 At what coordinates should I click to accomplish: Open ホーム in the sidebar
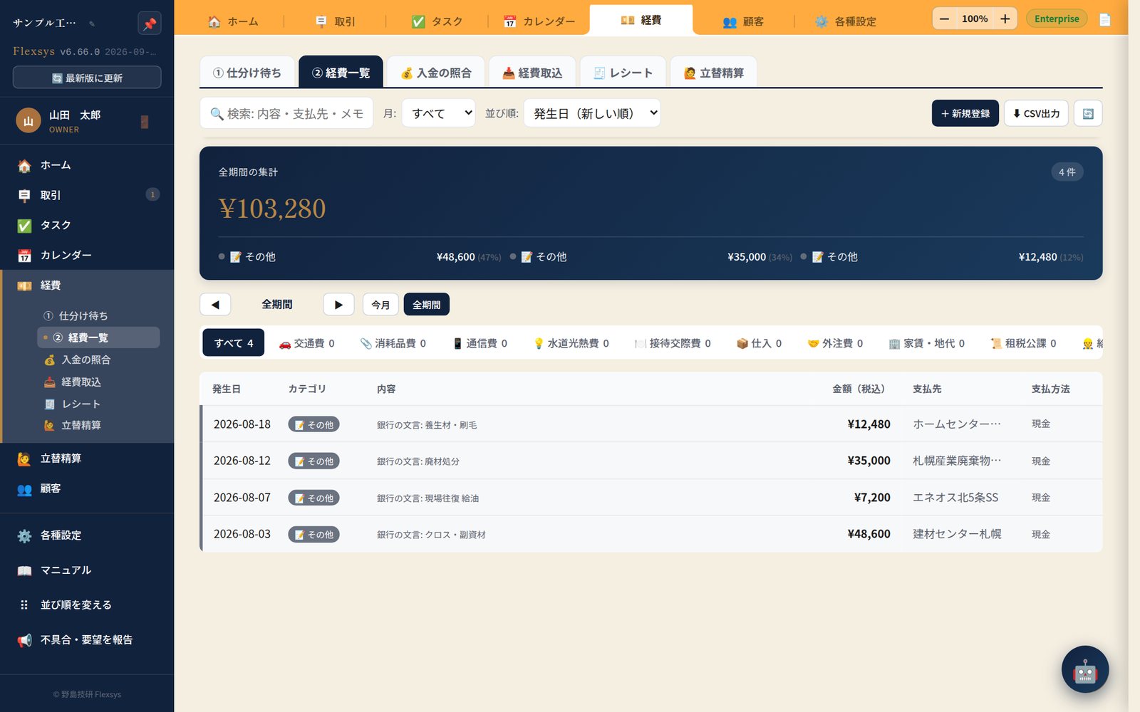(87, 165)
